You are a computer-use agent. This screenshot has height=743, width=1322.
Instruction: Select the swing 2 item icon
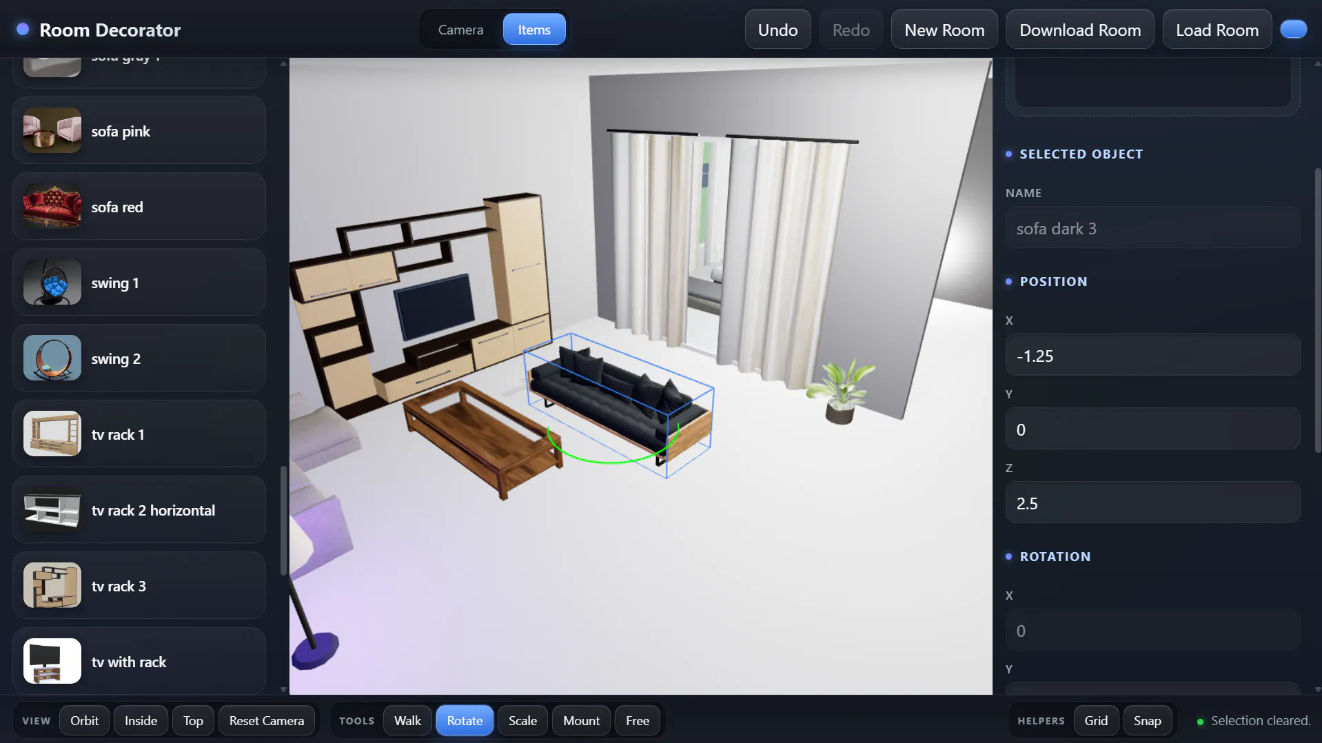(52, 358)
